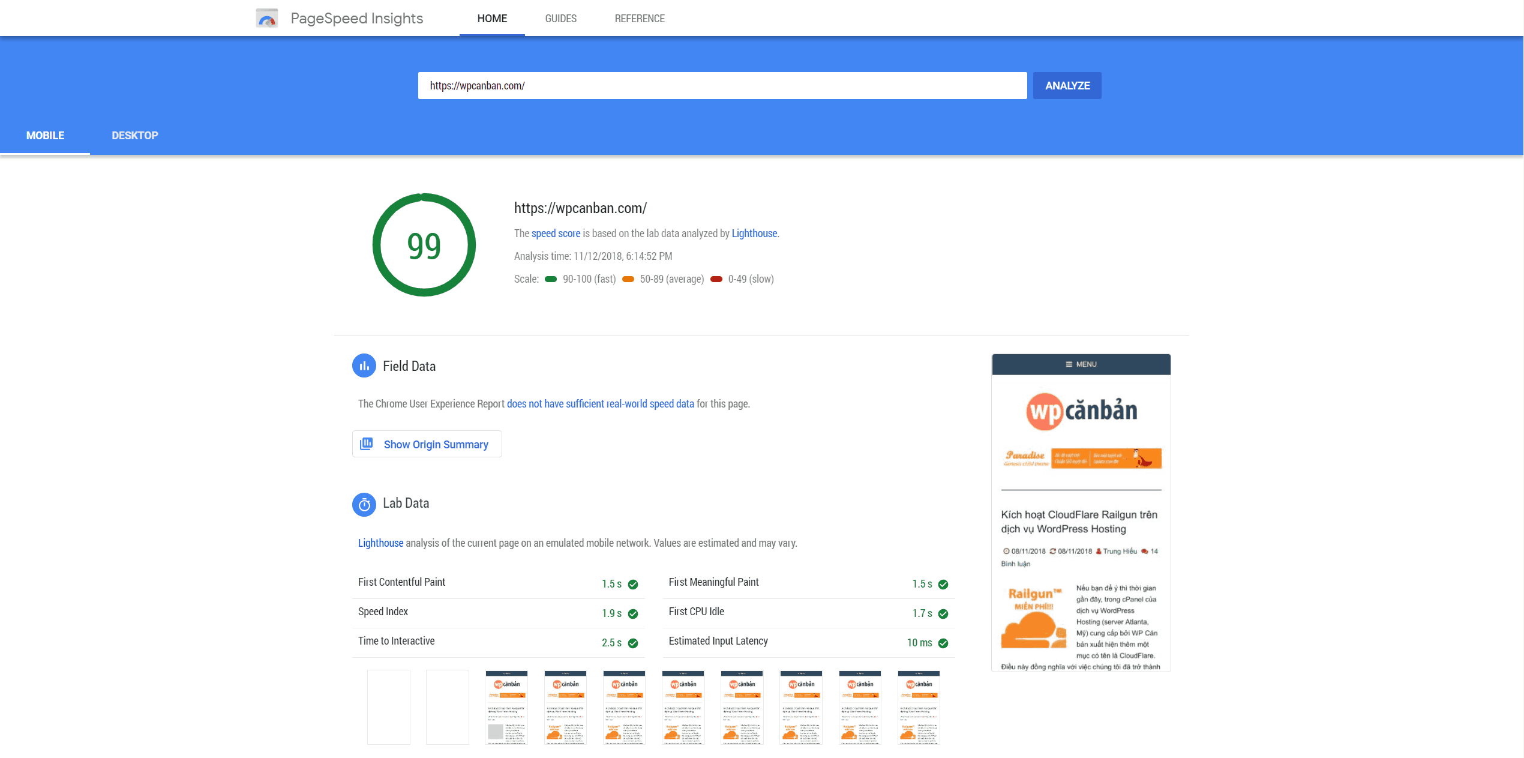Click the red 0-49 (slow) scale swatch
This screenshot has width=1524, height=758.
point(716,279)
